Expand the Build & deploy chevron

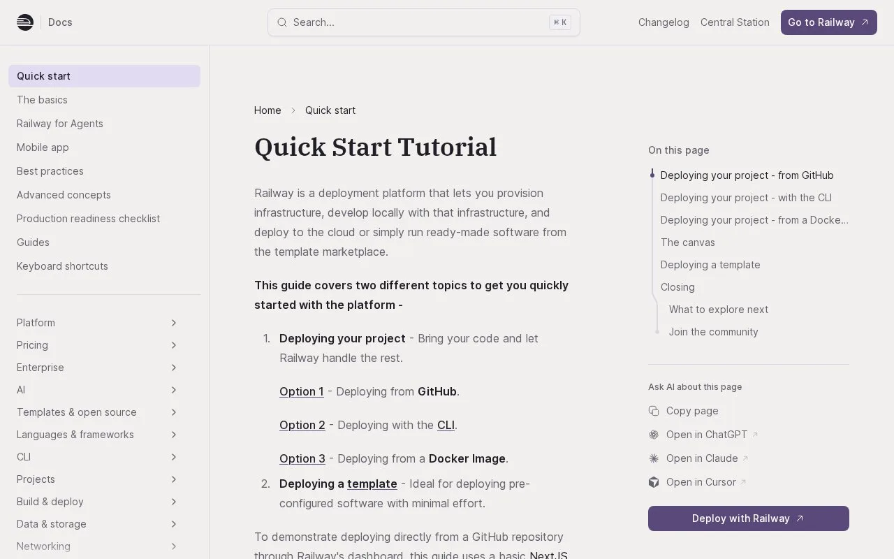click(174, 502)
